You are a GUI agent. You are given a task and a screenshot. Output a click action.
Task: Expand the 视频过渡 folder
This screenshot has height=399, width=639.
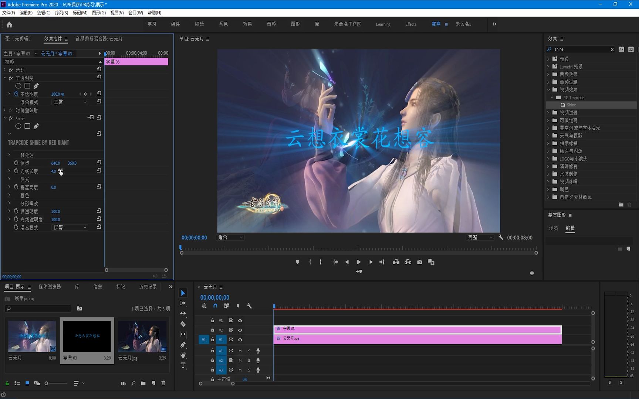pos(548,113)
